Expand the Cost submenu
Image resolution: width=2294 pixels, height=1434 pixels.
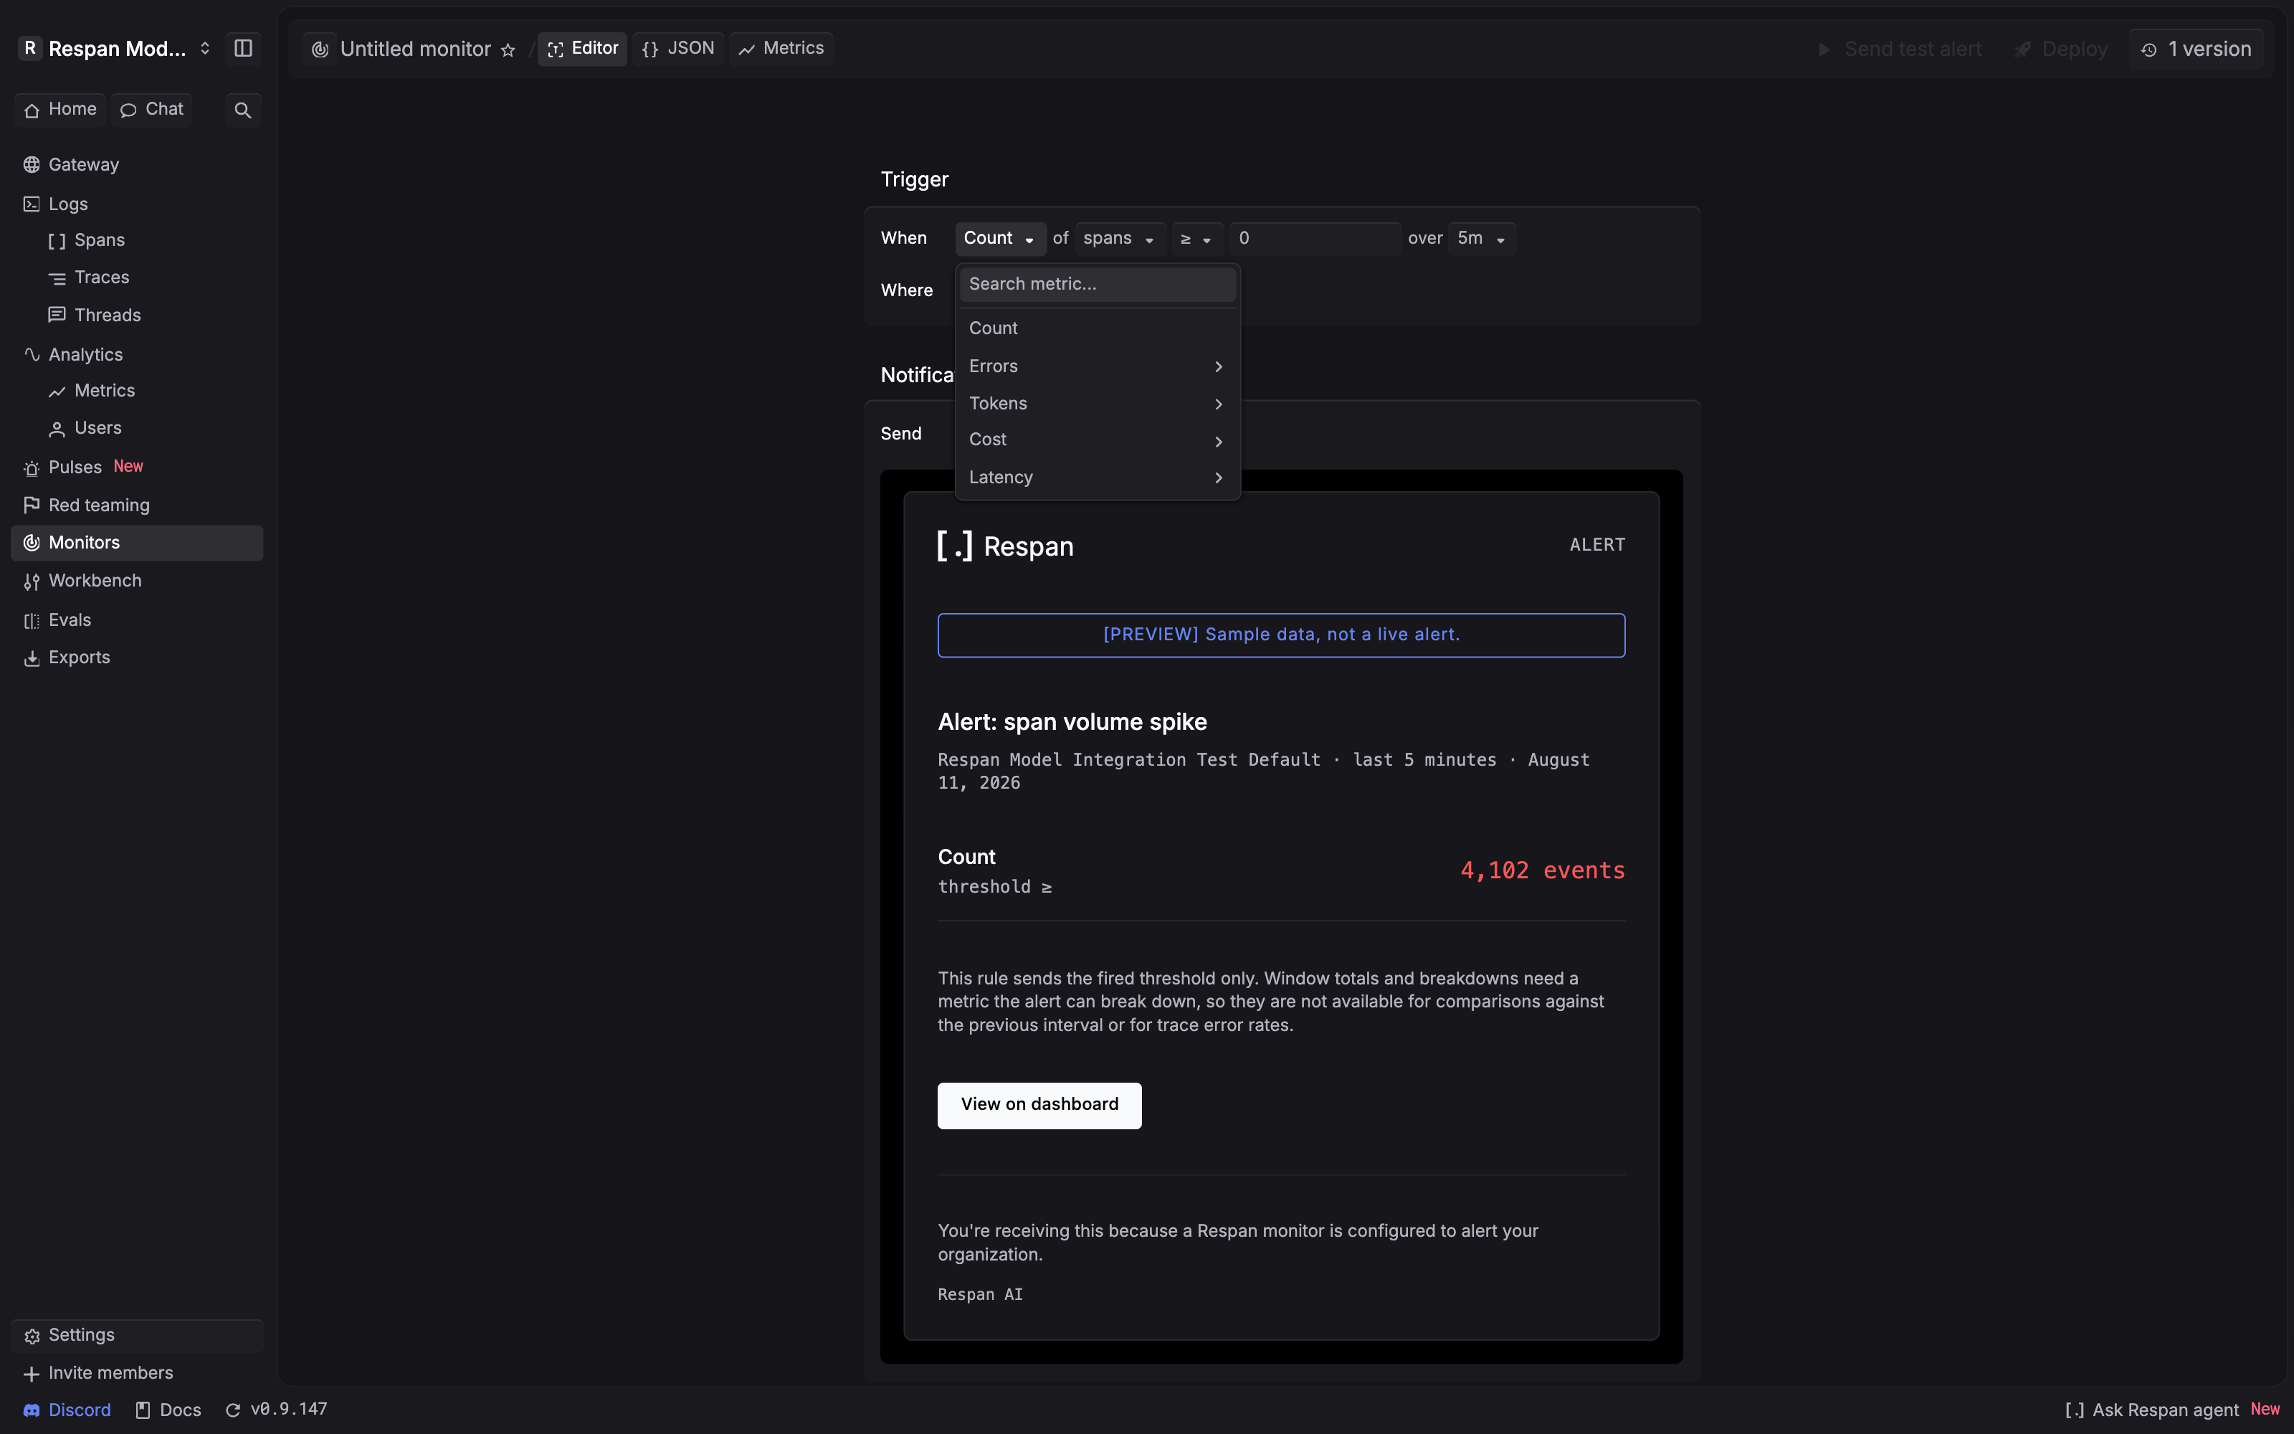(x=1098, y=440)
